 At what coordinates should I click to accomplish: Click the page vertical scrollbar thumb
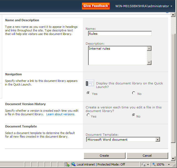[x=173, y=88]
